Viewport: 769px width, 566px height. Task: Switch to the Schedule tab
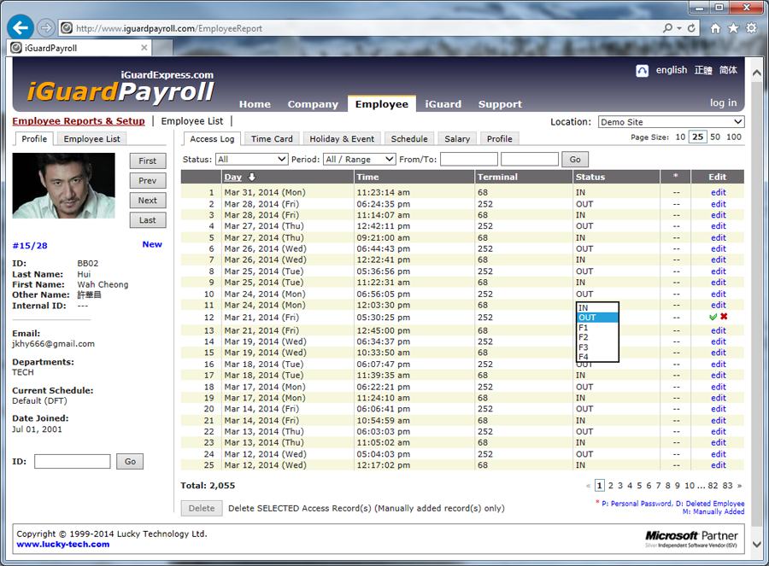click(x=409, y=139)
